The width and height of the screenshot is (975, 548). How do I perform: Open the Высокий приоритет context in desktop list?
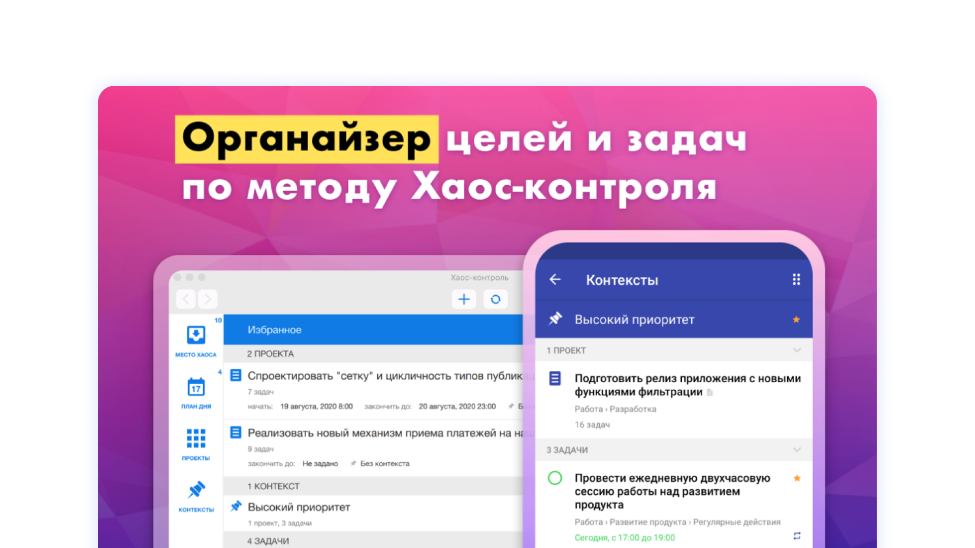373,513
